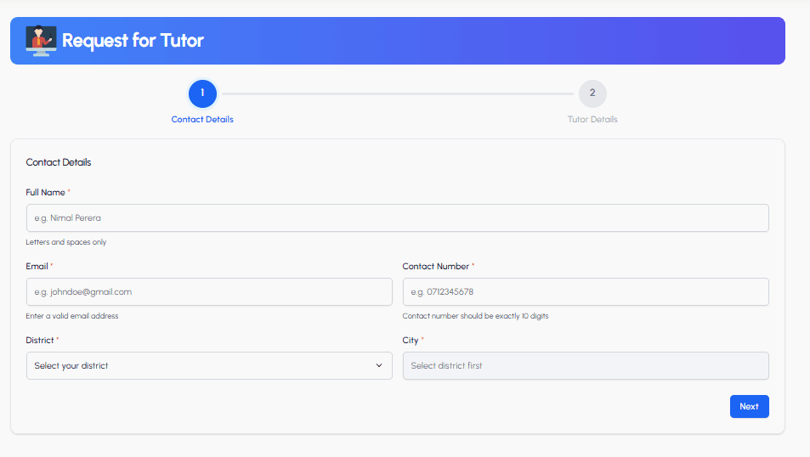Click the Email field label
This screenshot has width=810, height=457.
(37, 266)
